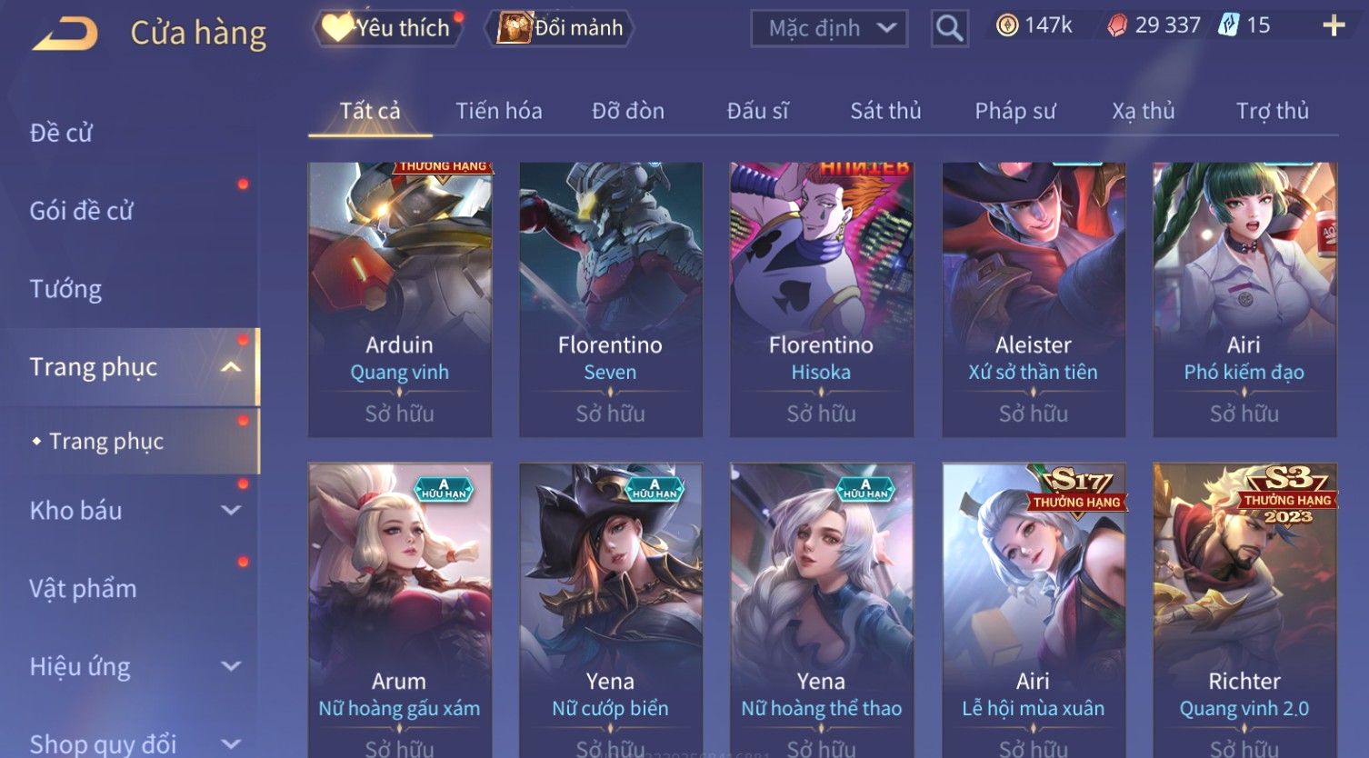The height and width of the screenshot is (758, 1369).
Task: Select the Florentino Hisoka skin card
Action: click(x=821, y=300)
